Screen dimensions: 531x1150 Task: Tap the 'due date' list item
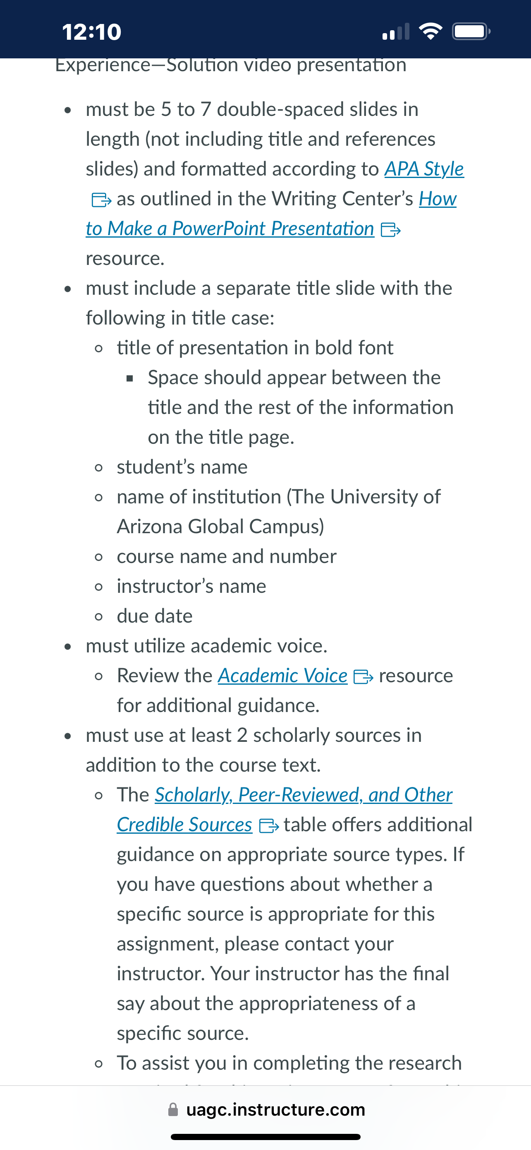155,616
